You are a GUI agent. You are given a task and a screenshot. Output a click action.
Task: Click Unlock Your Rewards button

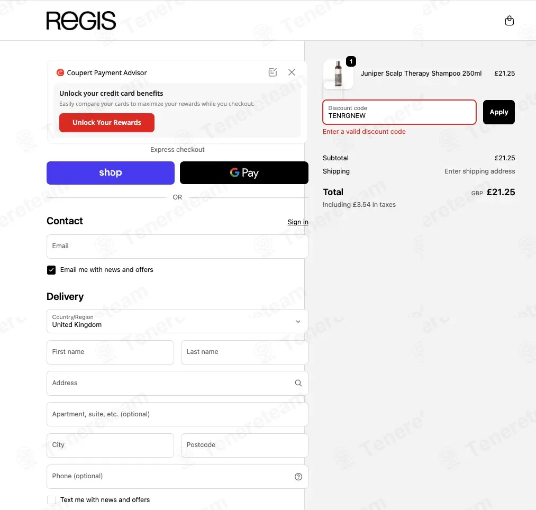coord(107,122)
